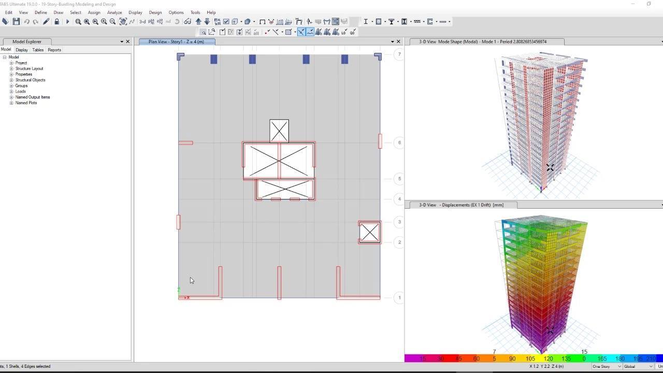Expand the Structural Objects node

[11, 80]
